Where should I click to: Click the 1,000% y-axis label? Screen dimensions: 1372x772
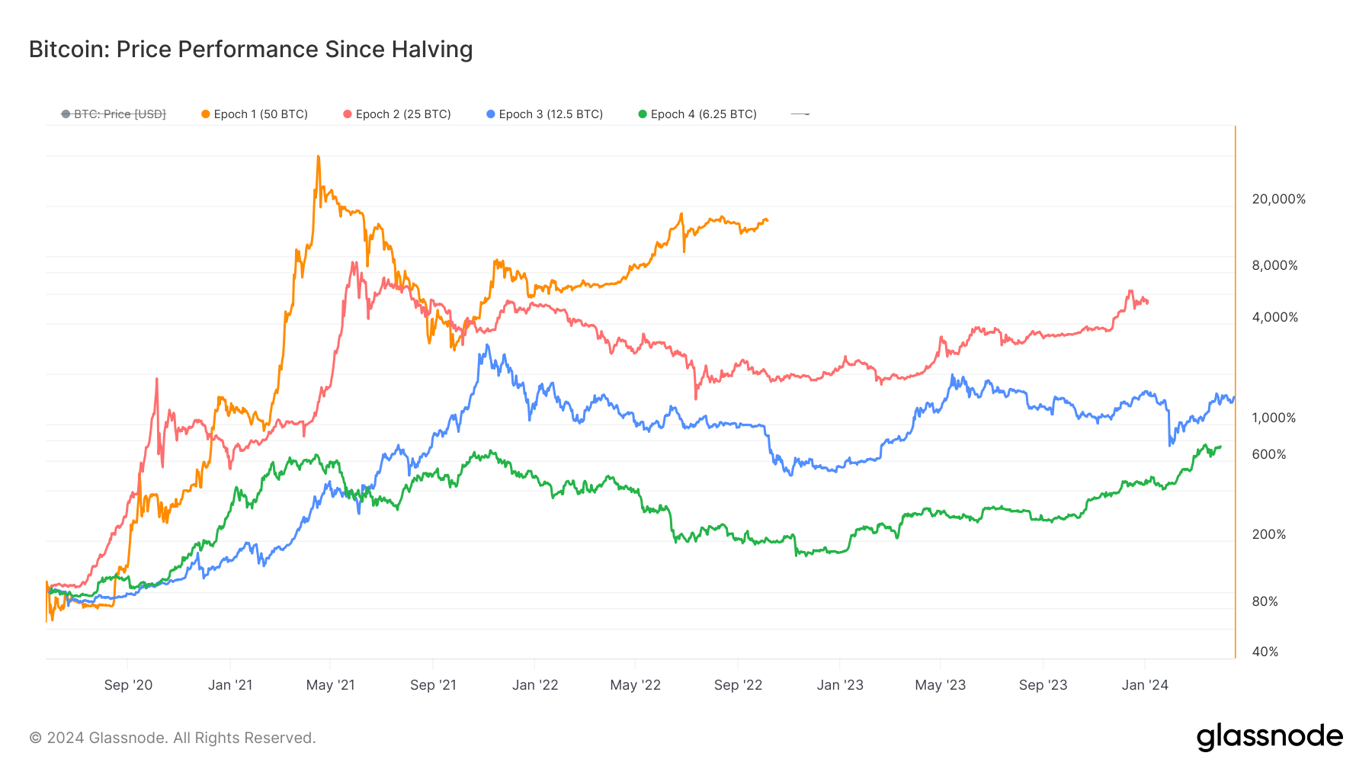click(x=1274, y=418)
